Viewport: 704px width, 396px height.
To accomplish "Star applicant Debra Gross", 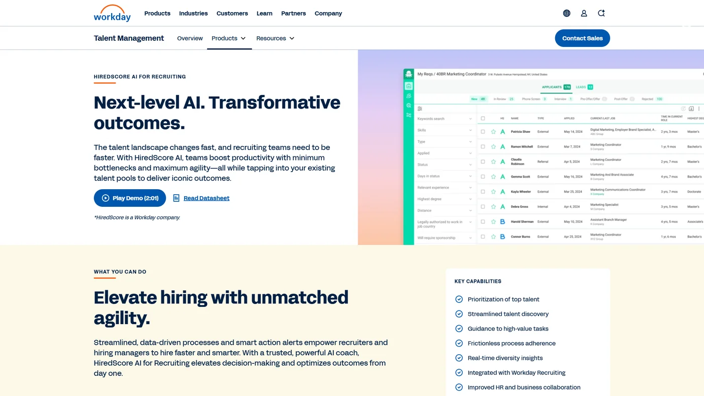I will coord(493,207).
